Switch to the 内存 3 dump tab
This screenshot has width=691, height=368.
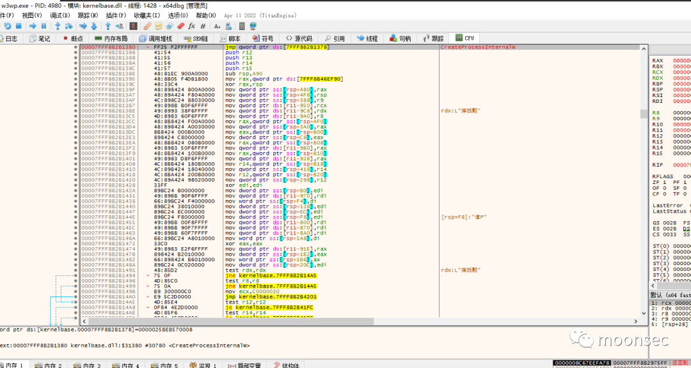87,365
